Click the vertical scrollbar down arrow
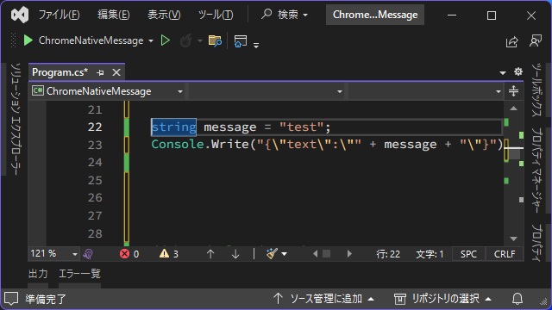552x310 pixels. (x=514, y=239)
